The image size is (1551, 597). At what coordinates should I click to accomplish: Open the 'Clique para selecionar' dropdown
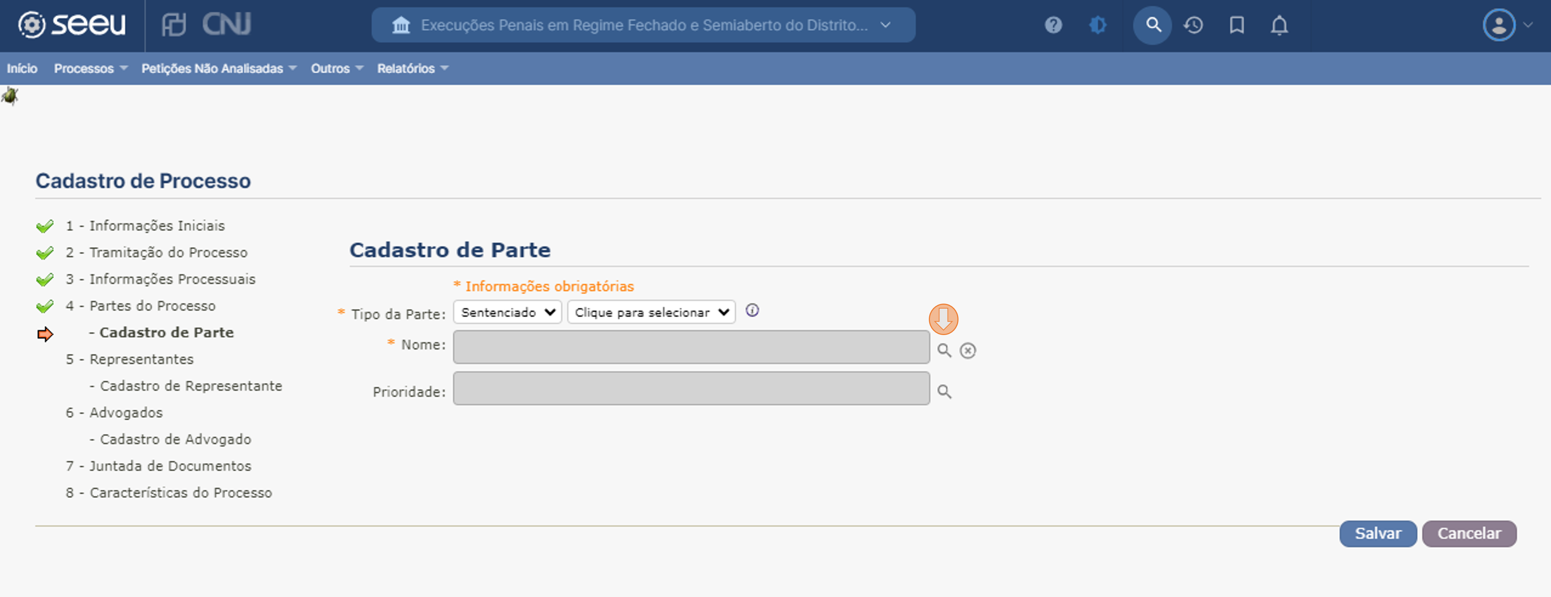(651, 312)
